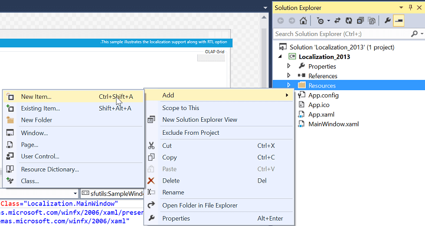Open the dropdown arrow left of sfutils:SampleWindow
Viewport: 425px width, 226px height.
(75, 194)
